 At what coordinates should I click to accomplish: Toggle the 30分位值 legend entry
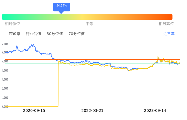(53, 34)
